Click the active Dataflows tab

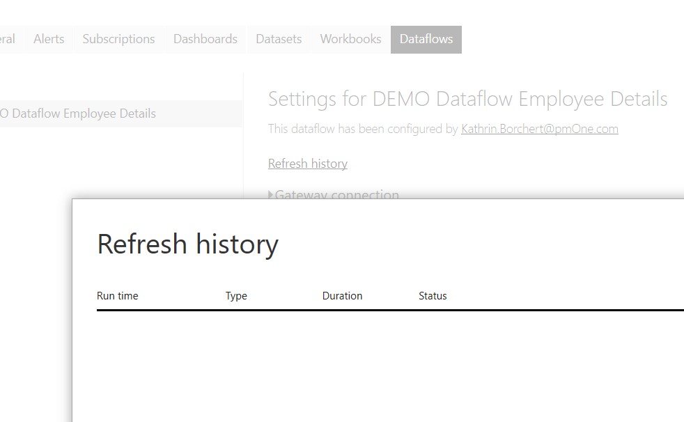pos(426,39)
